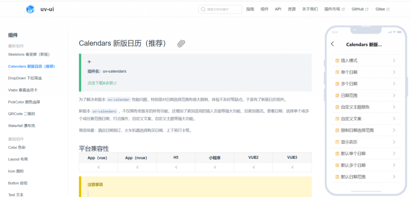The height and width of the screenshot is (197, 411).
Task: Click the external icon after 点击下载&安装
Action: pyautogui.click(x=115, y=83)
